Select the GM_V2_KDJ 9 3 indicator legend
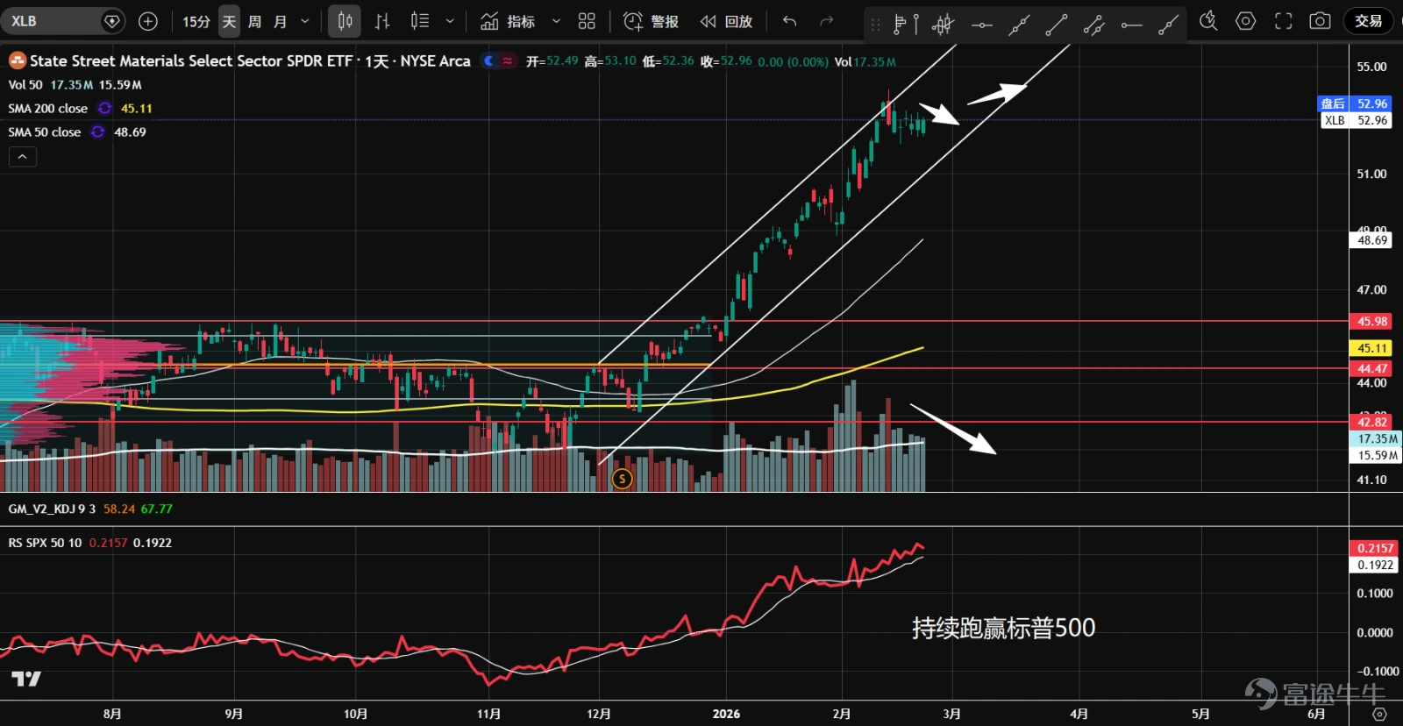 (52, 509)
